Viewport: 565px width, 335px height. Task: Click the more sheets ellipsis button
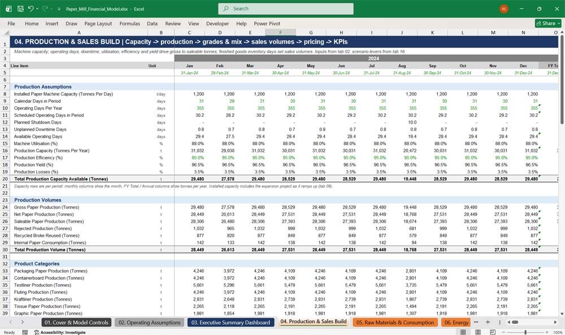[476, 322]
